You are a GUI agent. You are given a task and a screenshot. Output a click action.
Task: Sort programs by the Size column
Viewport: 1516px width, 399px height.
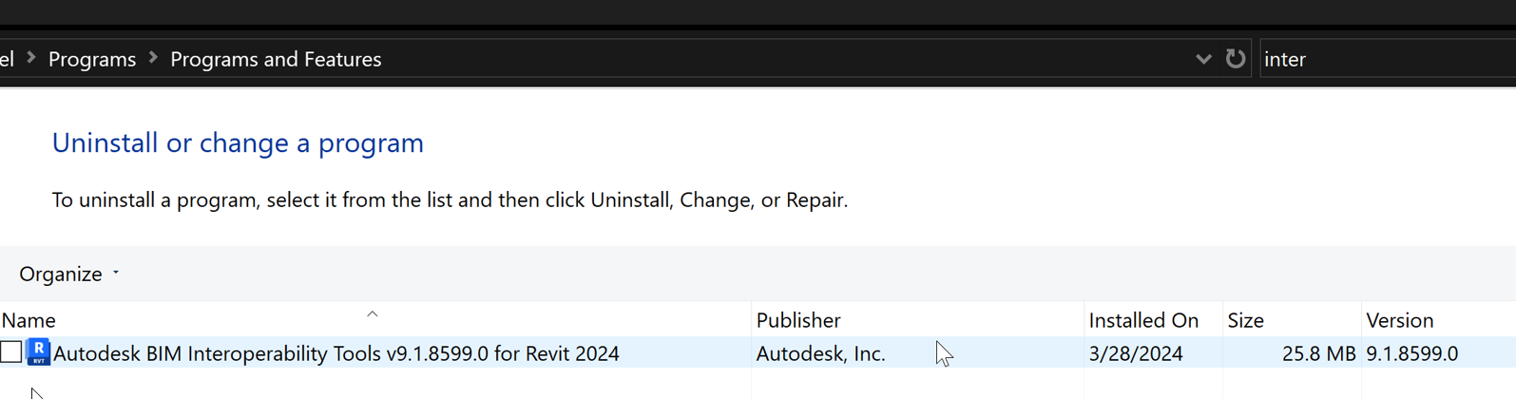pos(1245,320)
